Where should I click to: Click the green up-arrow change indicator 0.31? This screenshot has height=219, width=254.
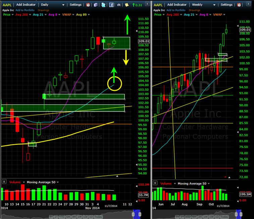pos(137,5)
